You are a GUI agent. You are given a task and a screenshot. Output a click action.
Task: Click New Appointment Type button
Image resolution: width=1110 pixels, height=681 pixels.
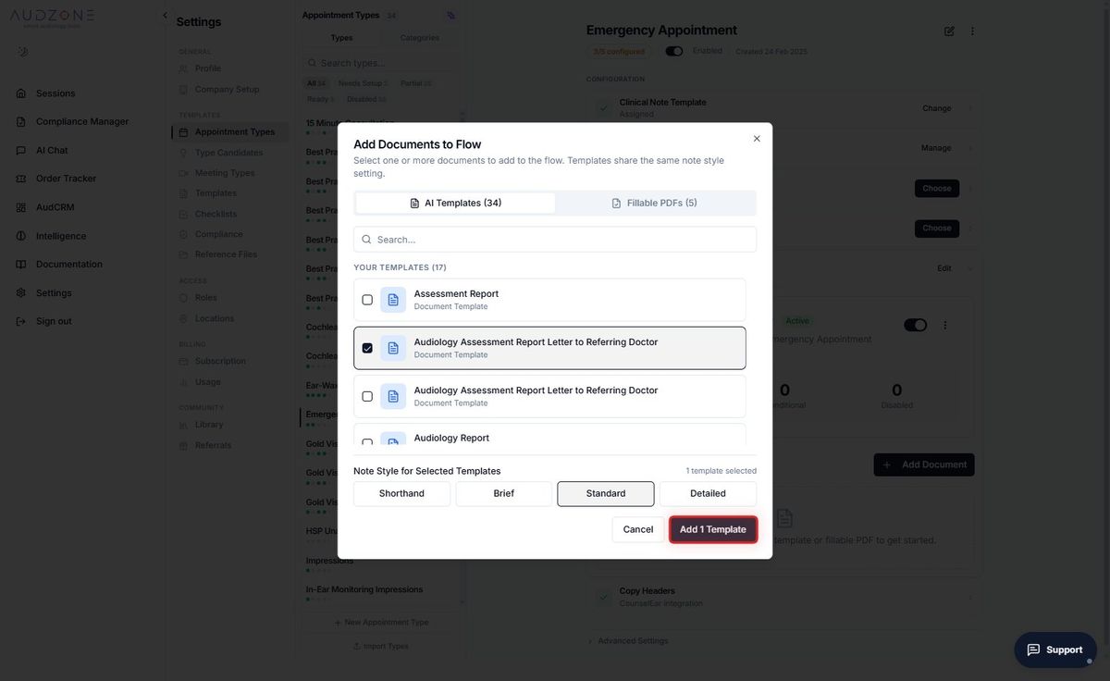click(380, 623)
